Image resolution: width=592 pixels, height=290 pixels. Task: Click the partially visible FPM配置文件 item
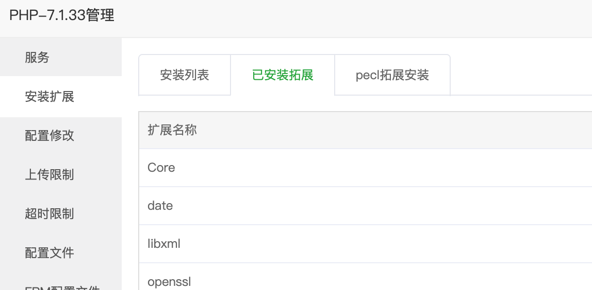click(62, 287)
